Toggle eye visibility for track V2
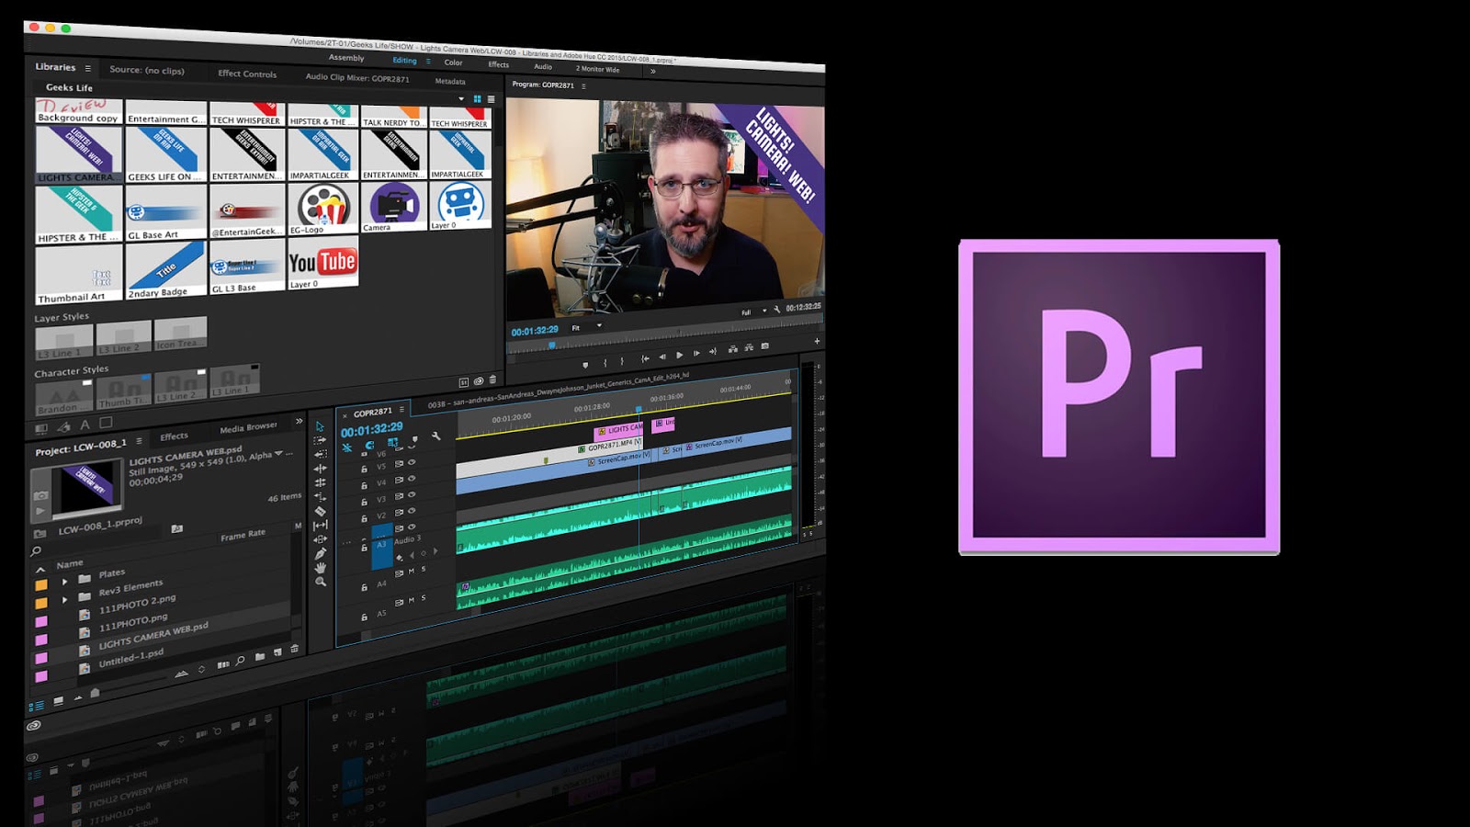This screenshot has height=827, width=1470. pyautogui.click(x=412, y=510)
